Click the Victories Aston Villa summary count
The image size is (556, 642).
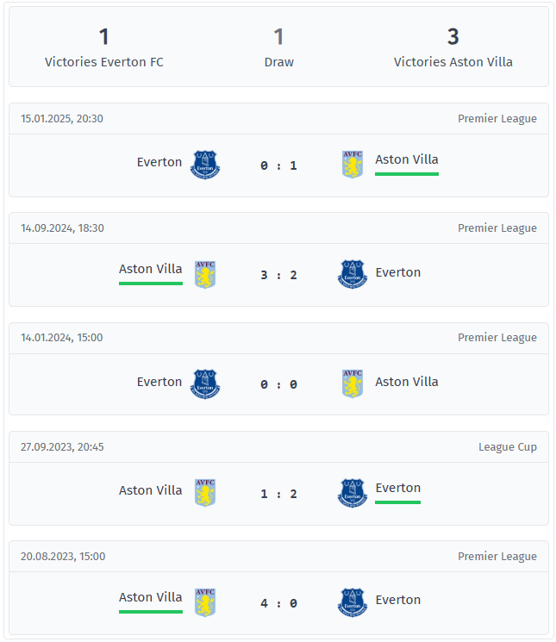coord(453,36)
